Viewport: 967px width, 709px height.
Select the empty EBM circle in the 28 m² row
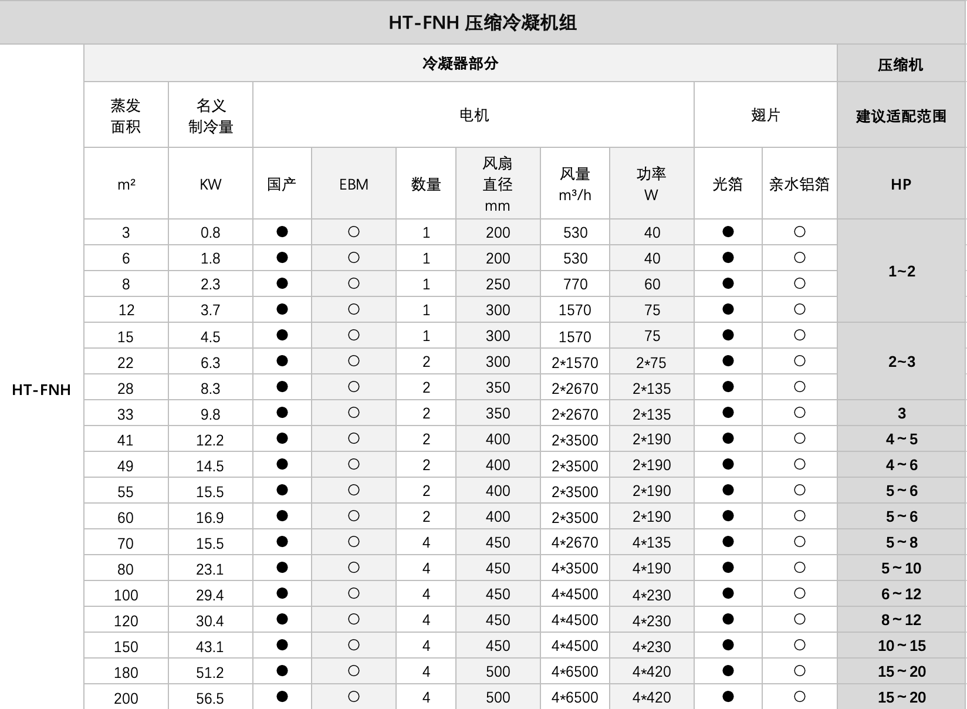point(353,387)
